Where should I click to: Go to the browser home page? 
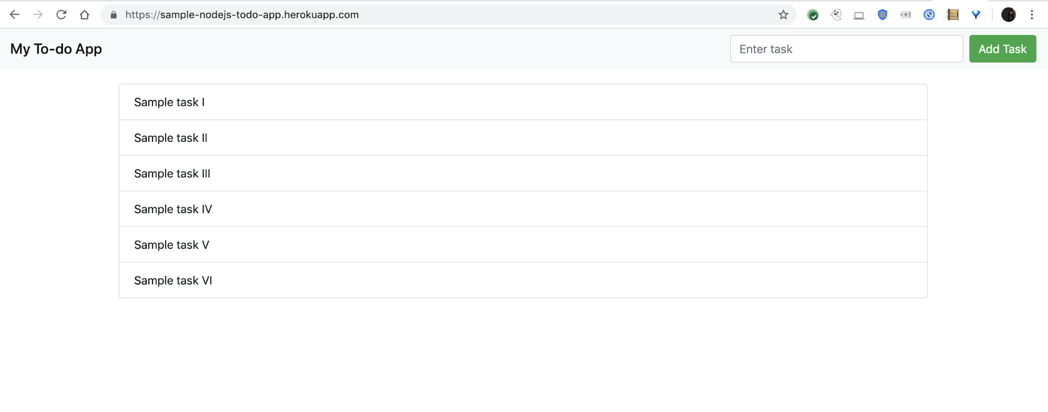click(84, 15)
